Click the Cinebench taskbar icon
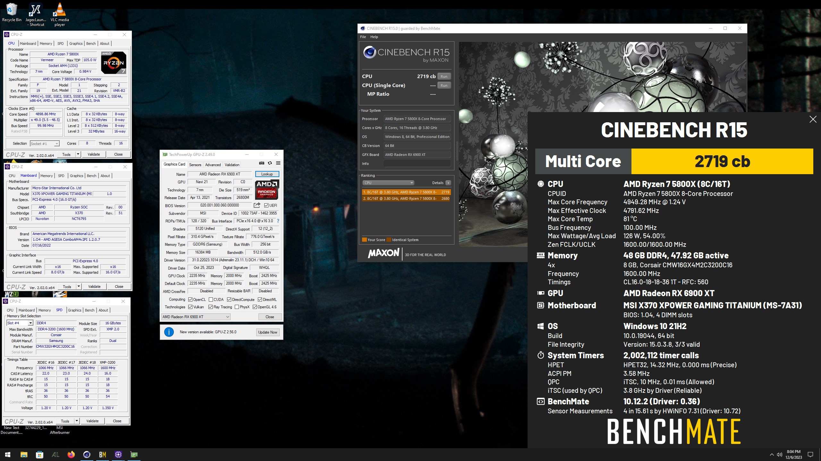This screenshot has width=821, height=461. point(87,454)
